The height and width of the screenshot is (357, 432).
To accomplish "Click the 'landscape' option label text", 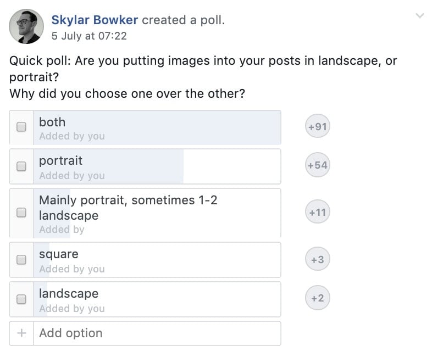I will (69, 294).
